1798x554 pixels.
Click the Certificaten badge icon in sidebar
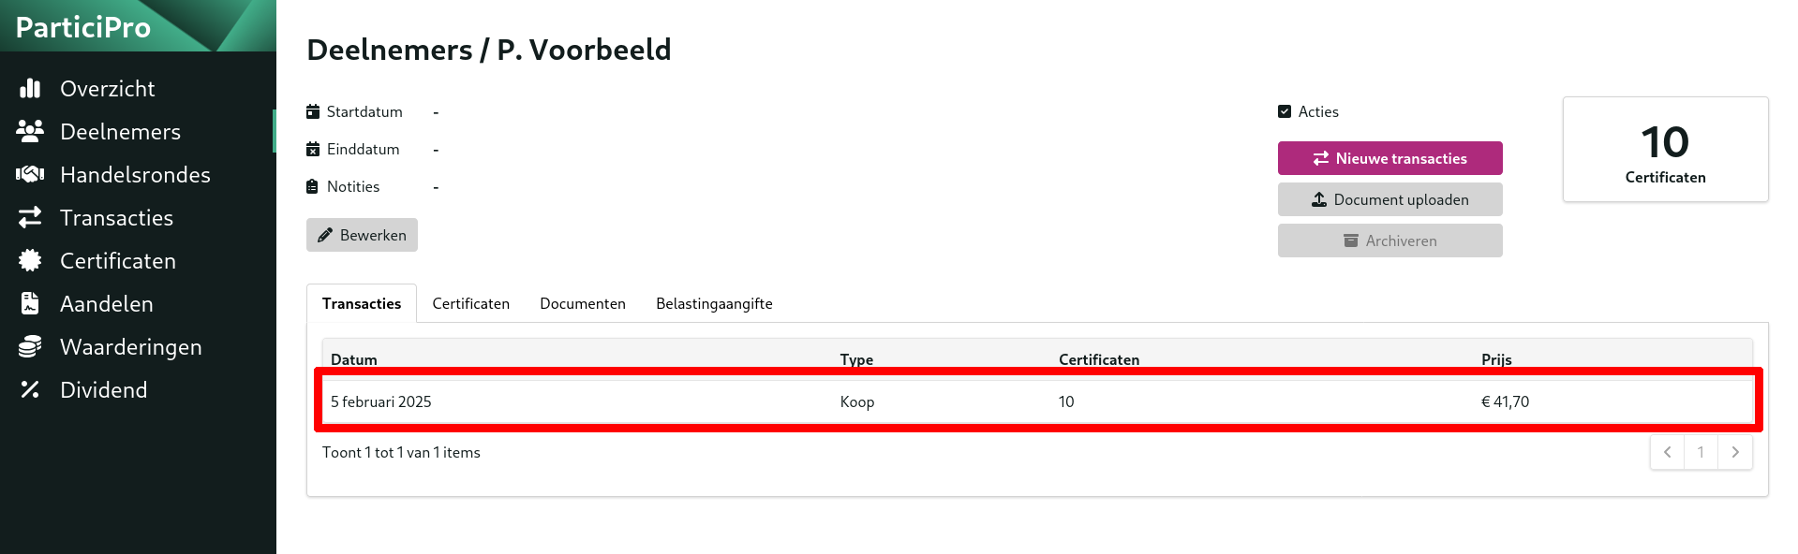[x=30, y=260]
